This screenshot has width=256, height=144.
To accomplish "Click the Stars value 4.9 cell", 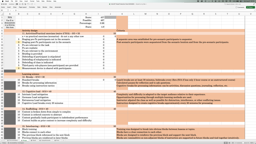I will point(98,27).
